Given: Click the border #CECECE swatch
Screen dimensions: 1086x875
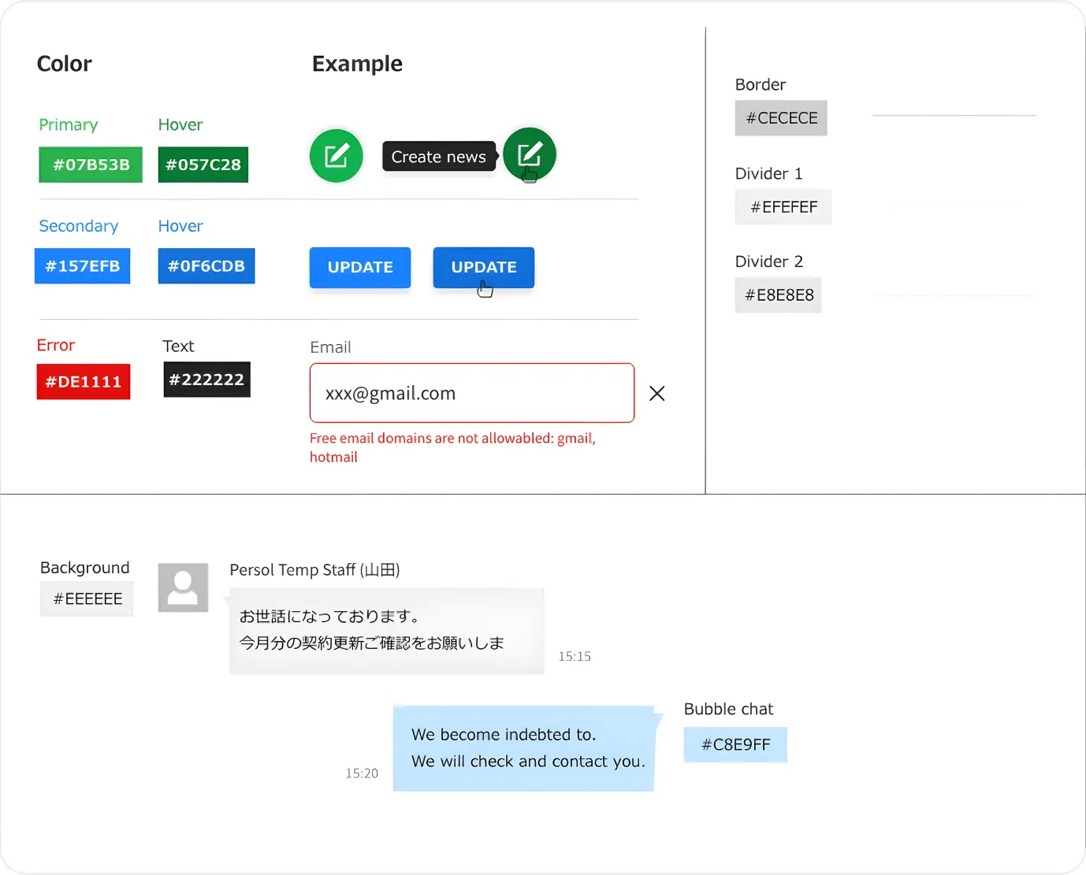Looking at the screenshot, I should [781, 118].
